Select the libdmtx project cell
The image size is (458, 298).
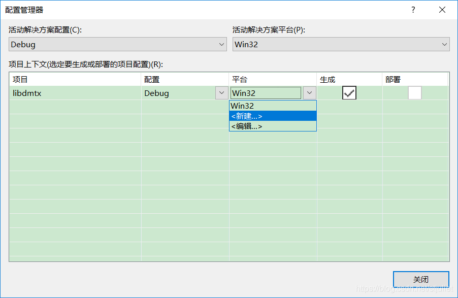point(75,93)
